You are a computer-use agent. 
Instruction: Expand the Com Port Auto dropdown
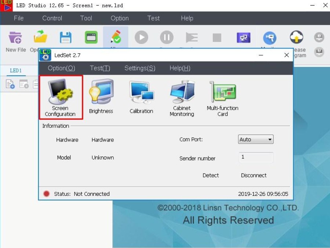pos(256,139)
